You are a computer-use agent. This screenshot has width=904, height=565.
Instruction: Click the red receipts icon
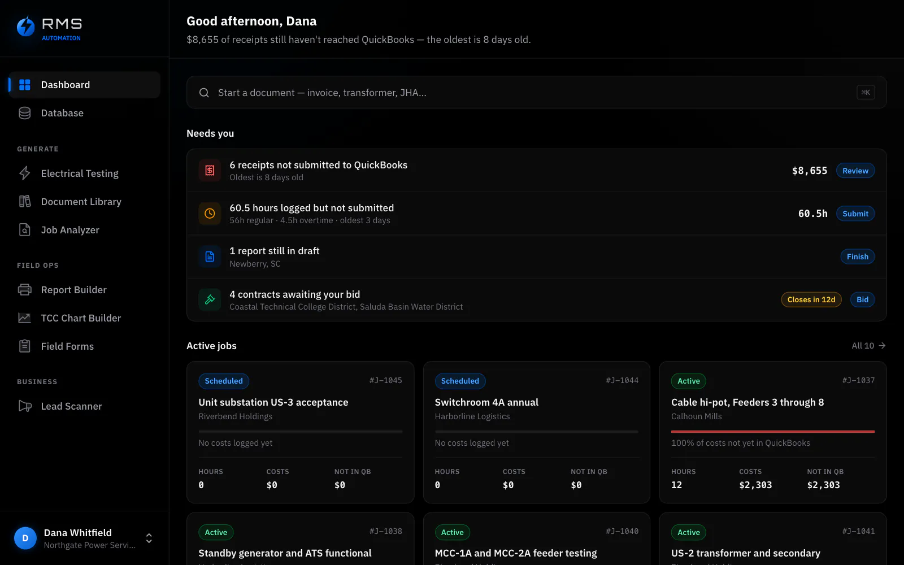[210, 171]
